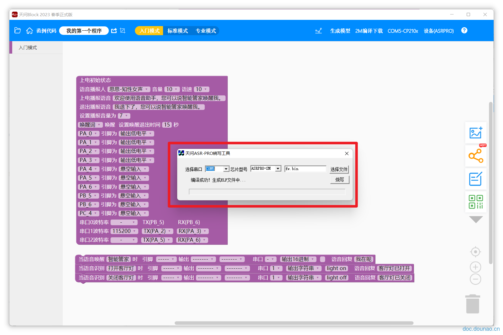
Task: Edit the 客厅灯已打开 reply field
Action: pyautogui.click(x=394, y=268)
